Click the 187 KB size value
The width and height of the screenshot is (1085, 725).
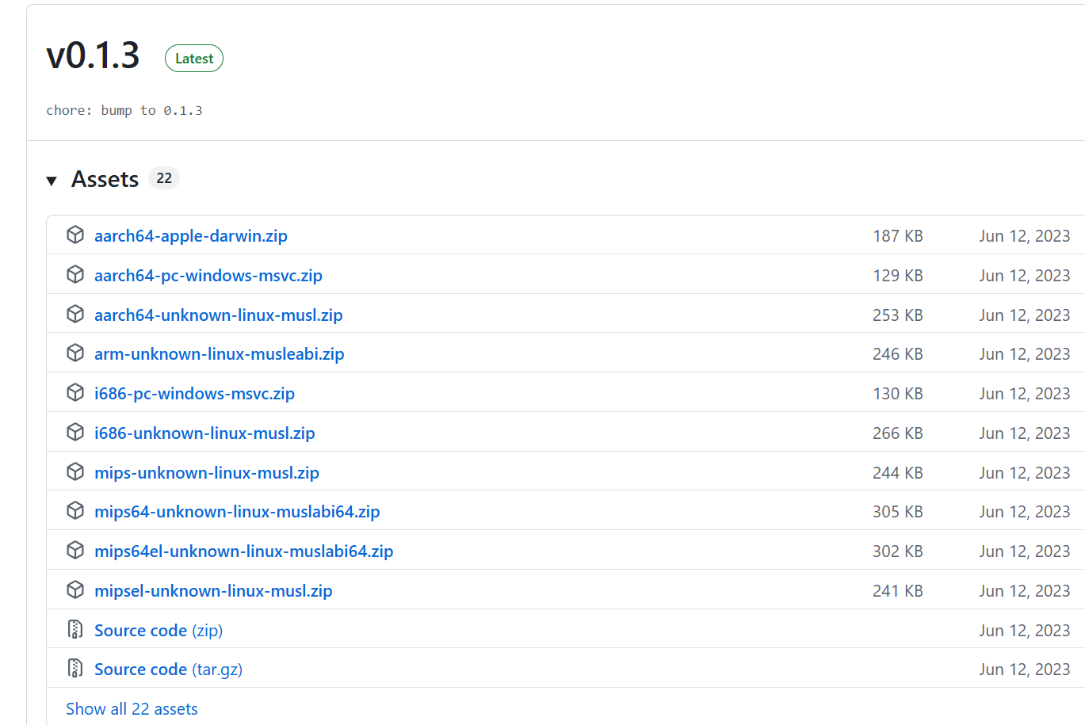[898, 236]
